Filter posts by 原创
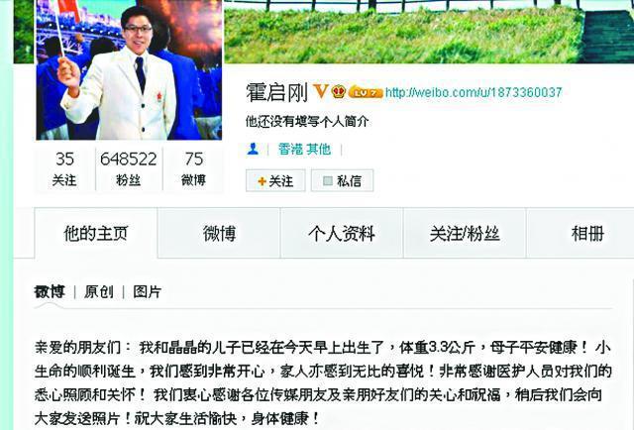The image size is (634, 430). 99,291
